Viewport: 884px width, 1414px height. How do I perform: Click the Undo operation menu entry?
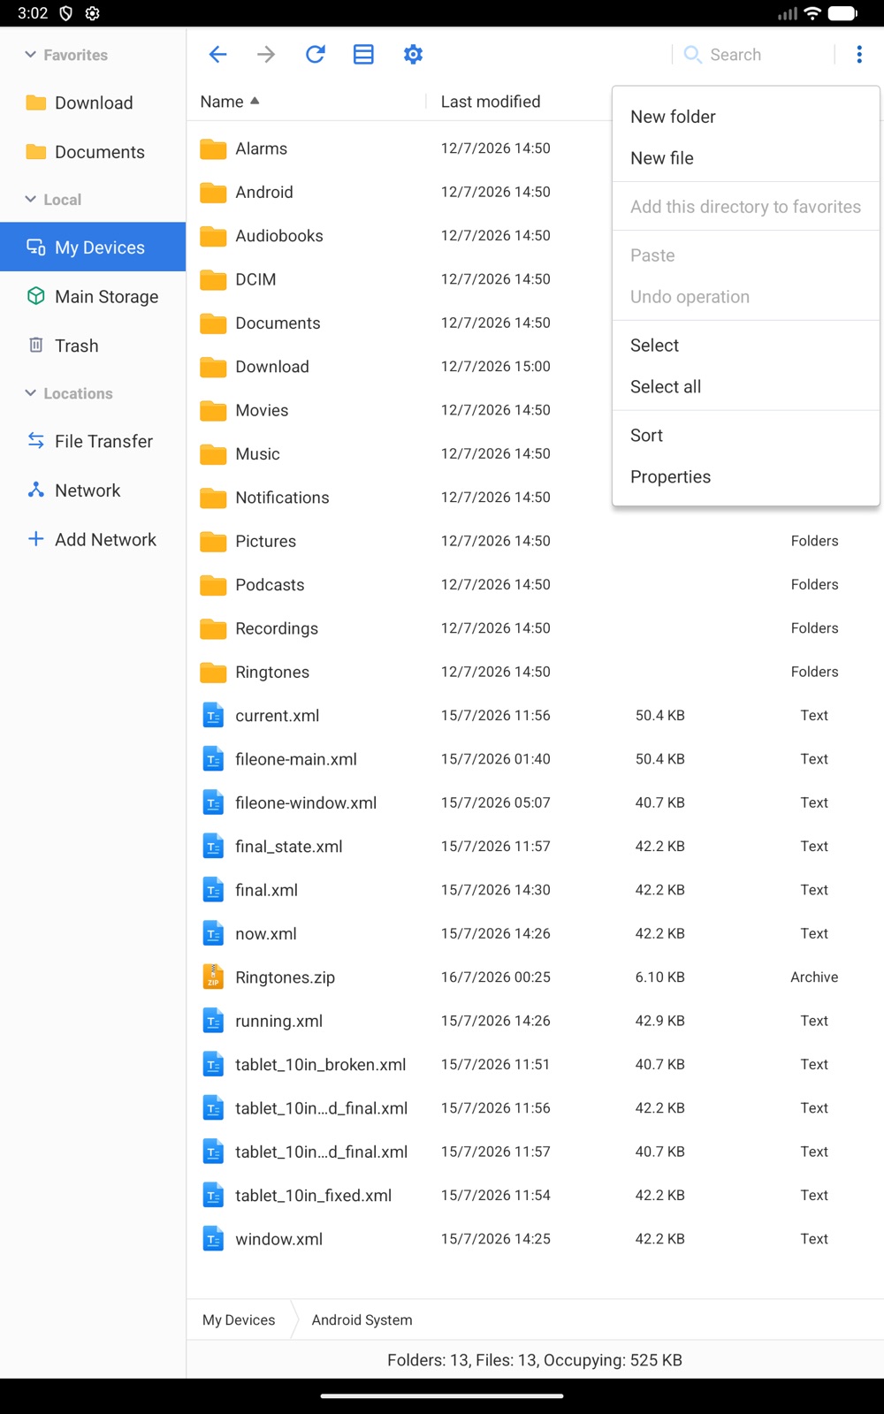click(x=746, y=297)
